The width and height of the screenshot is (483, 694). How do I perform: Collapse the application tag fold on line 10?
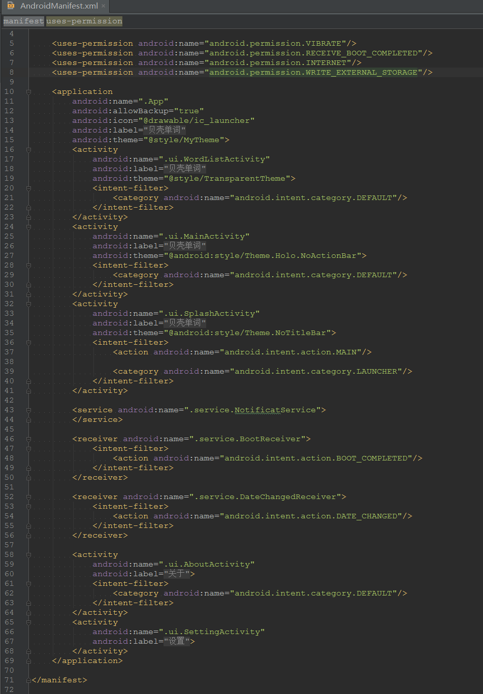[28, 92]
